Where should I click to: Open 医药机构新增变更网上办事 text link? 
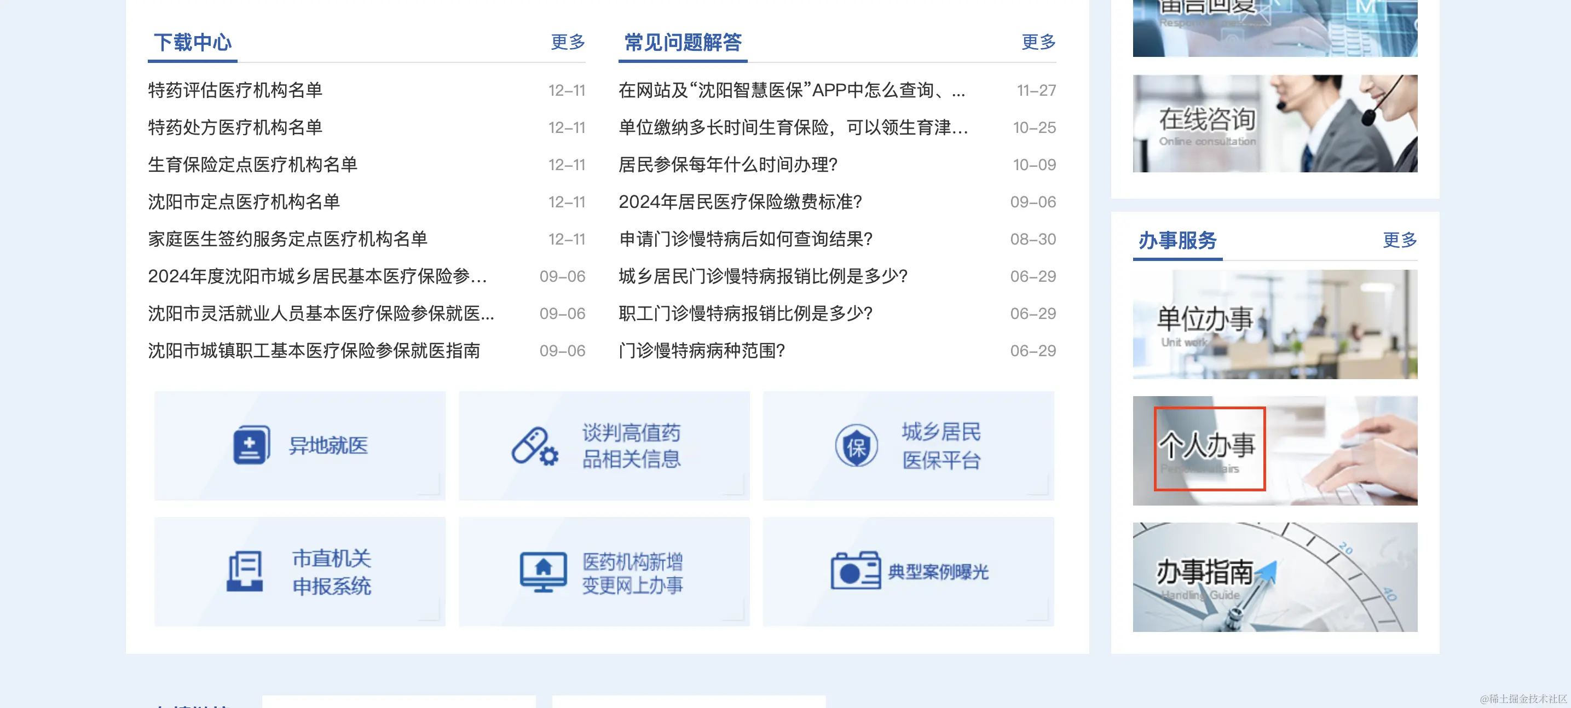tap(632, 573)
